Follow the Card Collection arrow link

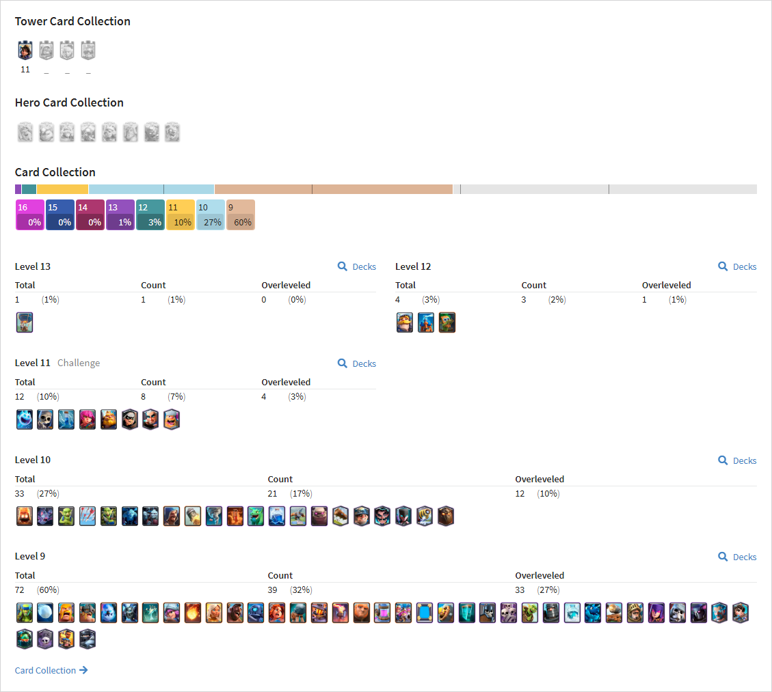coord(51,670)
